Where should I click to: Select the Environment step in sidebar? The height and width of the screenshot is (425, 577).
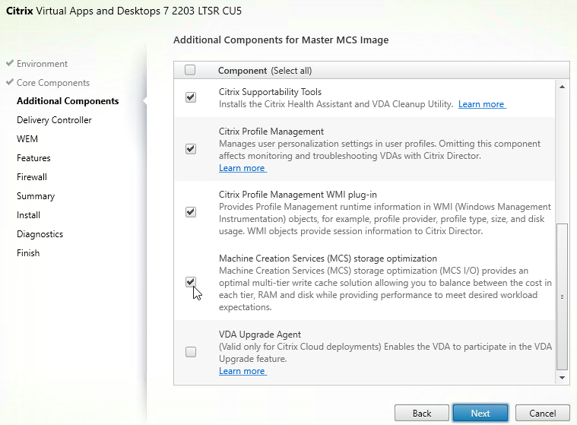42,64
